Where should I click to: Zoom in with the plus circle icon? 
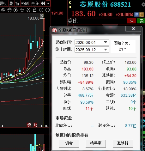click(41, 10)
